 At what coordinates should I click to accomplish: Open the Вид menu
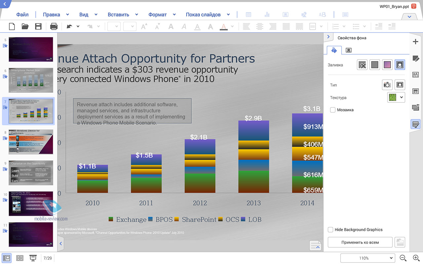point(84,15)
